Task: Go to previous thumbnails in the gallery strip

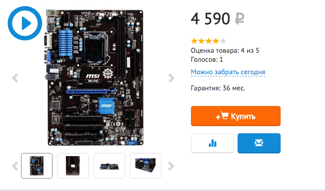Action: [x=15, y=166]
